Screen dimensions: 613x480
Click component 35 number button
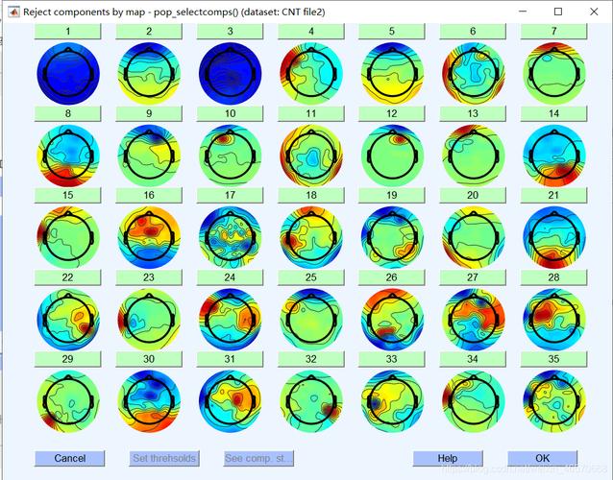[553, 359]
